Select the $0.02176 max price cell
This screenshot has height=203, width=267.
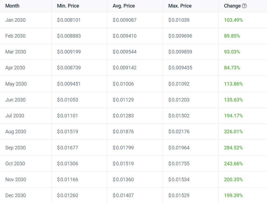[x=179, y=132]
